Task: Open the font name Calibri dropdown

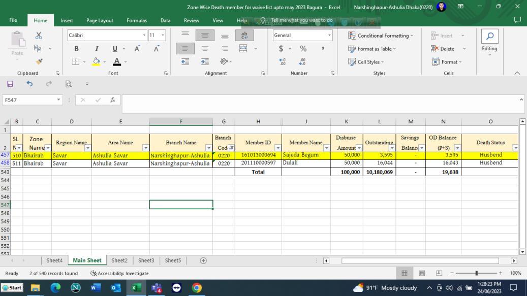Action: (x=144, y=35)
